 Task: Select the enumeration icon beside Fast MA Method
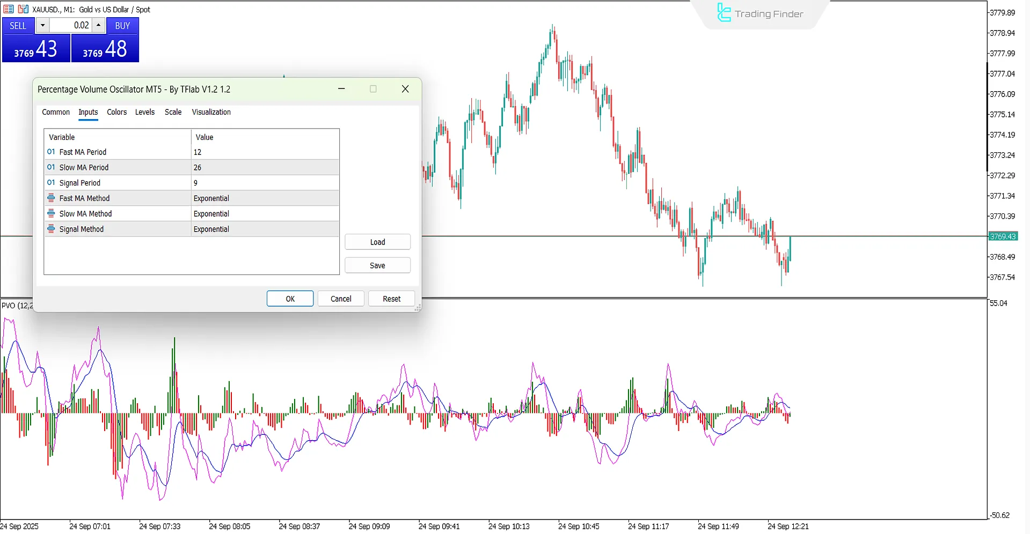point(51,198)
